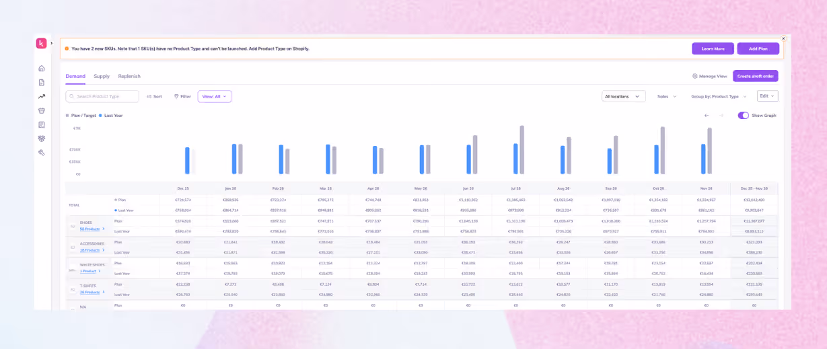Open the Edit dropdown

pos(768,96)
